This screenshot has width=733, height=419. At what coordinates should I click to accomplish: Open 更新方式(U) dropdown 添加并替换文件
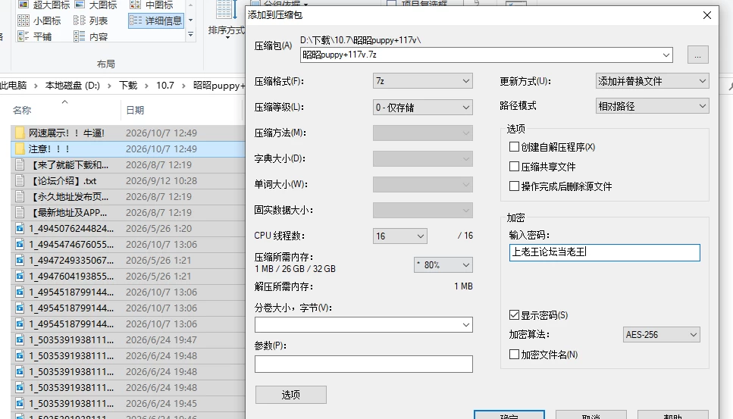652,81
